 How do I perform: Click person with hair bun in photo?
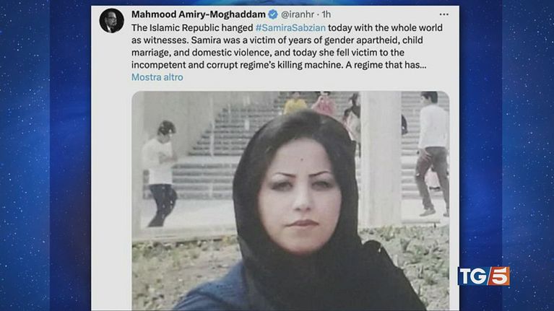(x=160, y=173)
